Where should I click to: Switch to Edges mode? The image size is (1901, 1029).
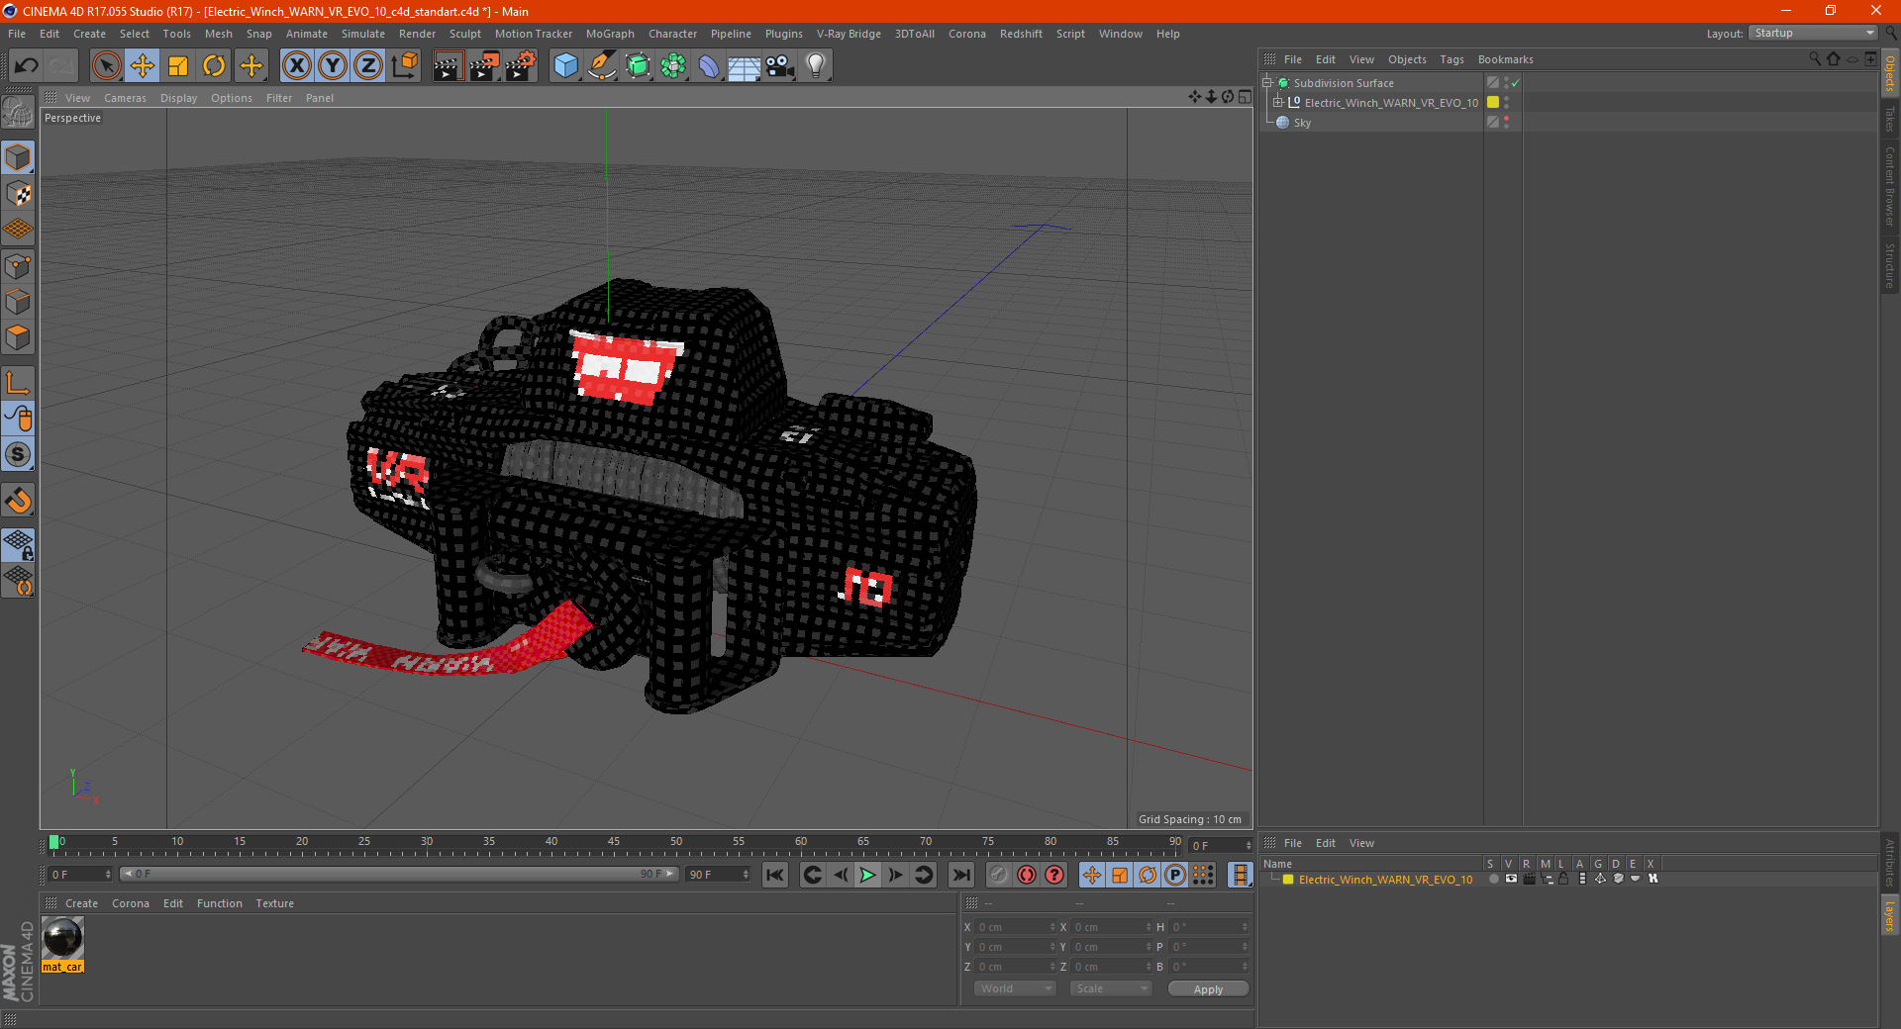18,302
